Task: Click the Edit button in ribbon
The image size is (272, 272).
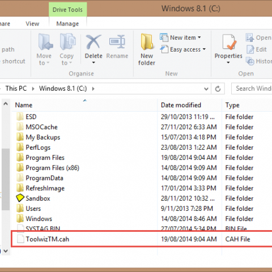Action: click(x=257, y=49)
